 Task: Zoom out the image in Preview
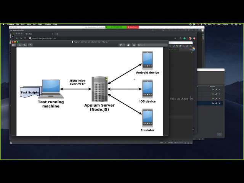(19, 45)
